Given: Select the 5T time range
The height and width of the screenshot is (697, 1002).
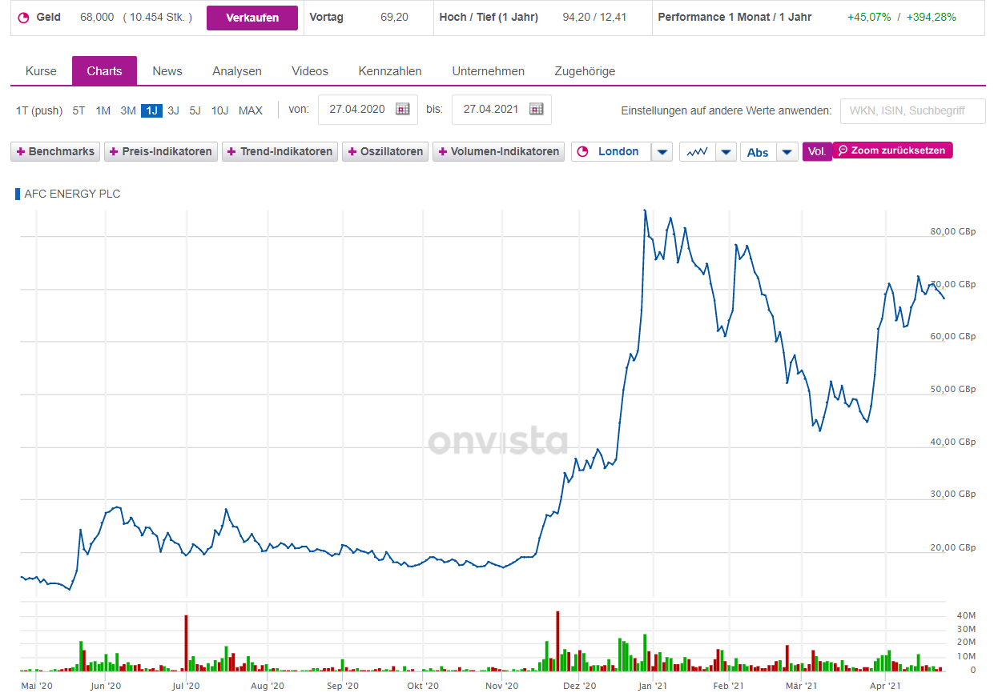Looking at the screenshot, I should (x=78, y=110).
